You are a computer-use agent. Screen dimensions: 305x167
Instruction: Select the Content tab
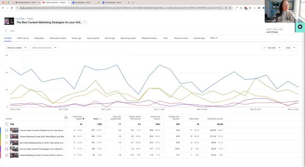8,38
